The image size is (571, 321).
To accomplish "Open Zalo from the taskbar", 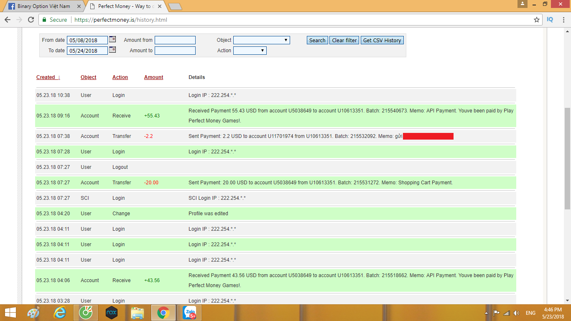I will (189, 313).
